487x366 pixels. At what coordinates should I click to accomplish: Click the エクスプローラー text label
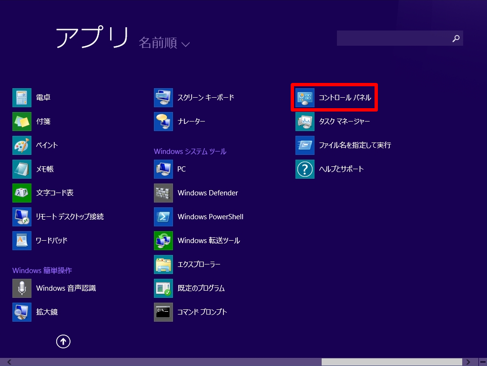[199, 264]
